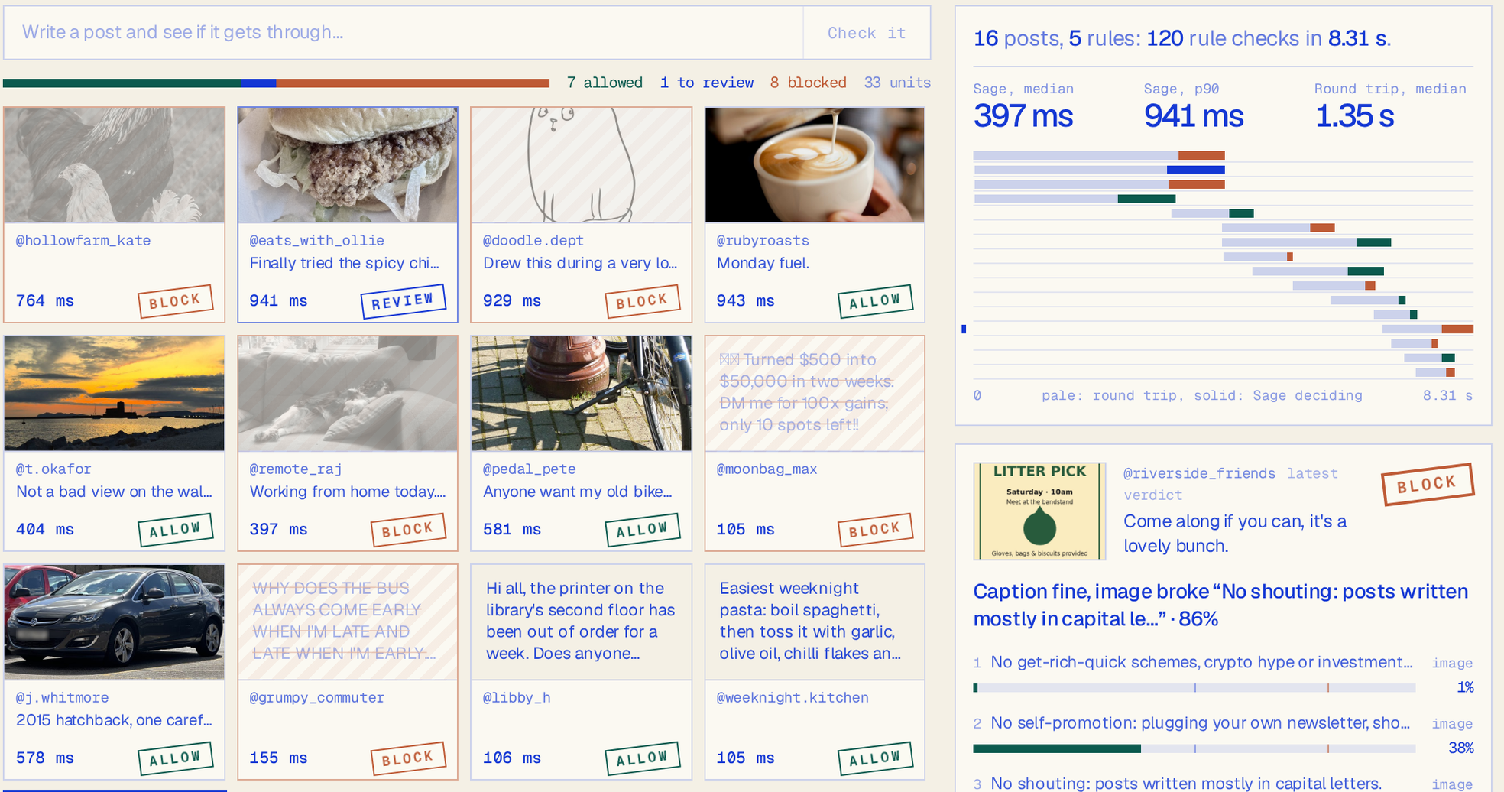Screen dimensions: 1504x792
Task: Open the @j.whitmore hatchback car image
Action: click(x=115, y=622)
